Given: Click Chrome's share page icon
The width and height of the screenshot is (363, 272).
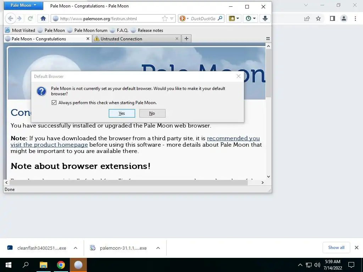Looking at the screenshot, I should [307, 18].
